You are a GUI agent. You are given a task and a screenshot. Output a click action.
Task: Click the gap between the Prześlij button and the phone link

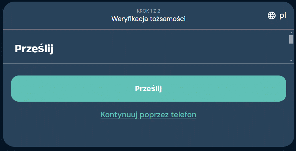pos(148,106)
